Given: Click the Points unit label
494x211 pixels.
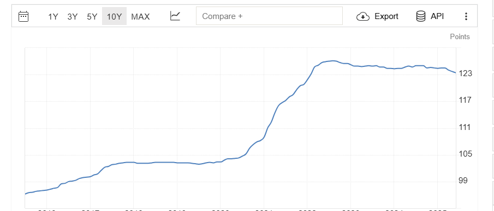Looking at the screenshot, I should 460,37.
